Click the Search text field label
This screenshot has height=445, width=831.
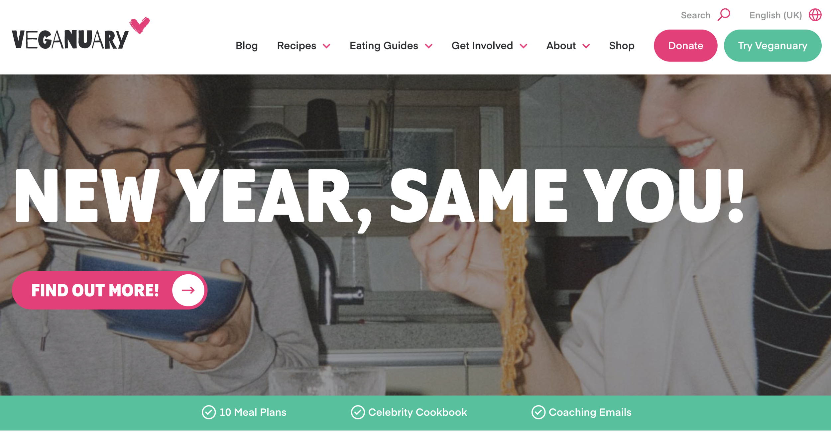pyautogui.click(x=695, y=15)
